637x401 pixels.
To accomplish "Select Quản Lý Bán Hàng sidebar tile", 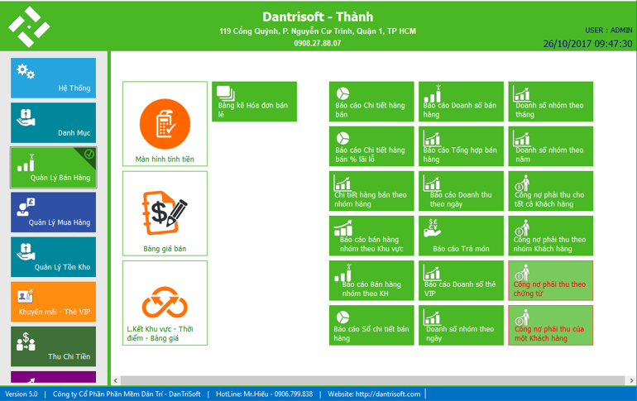I will pos(53,168).
